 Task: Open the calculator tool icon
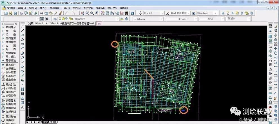(126, 13)
